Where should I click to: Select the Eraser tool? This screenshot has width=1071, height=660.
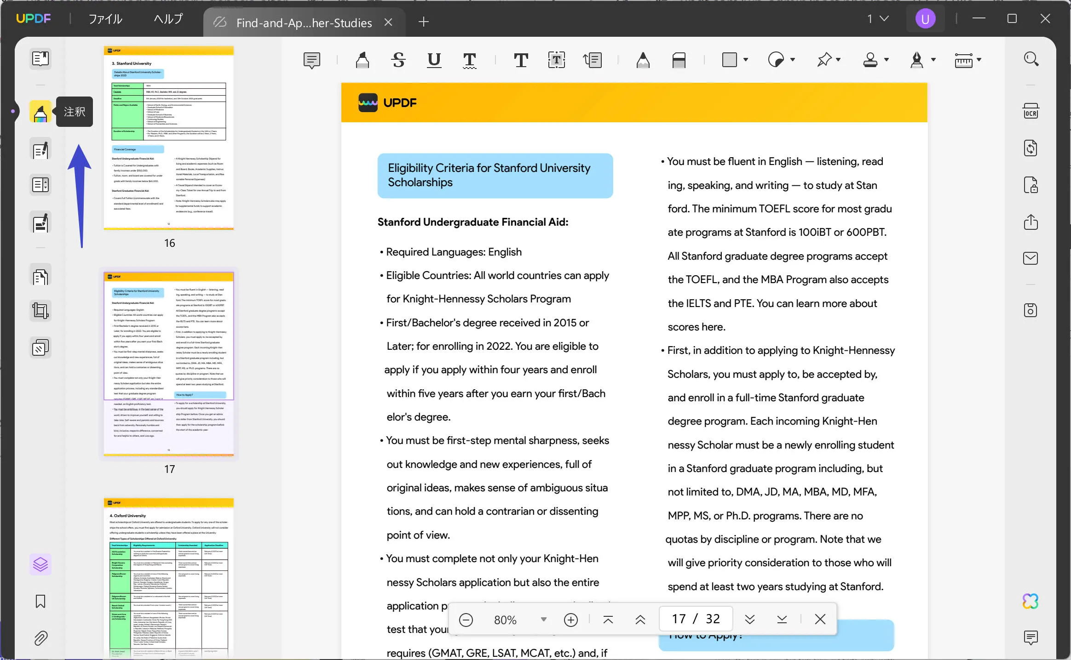[x=679, y=60]
